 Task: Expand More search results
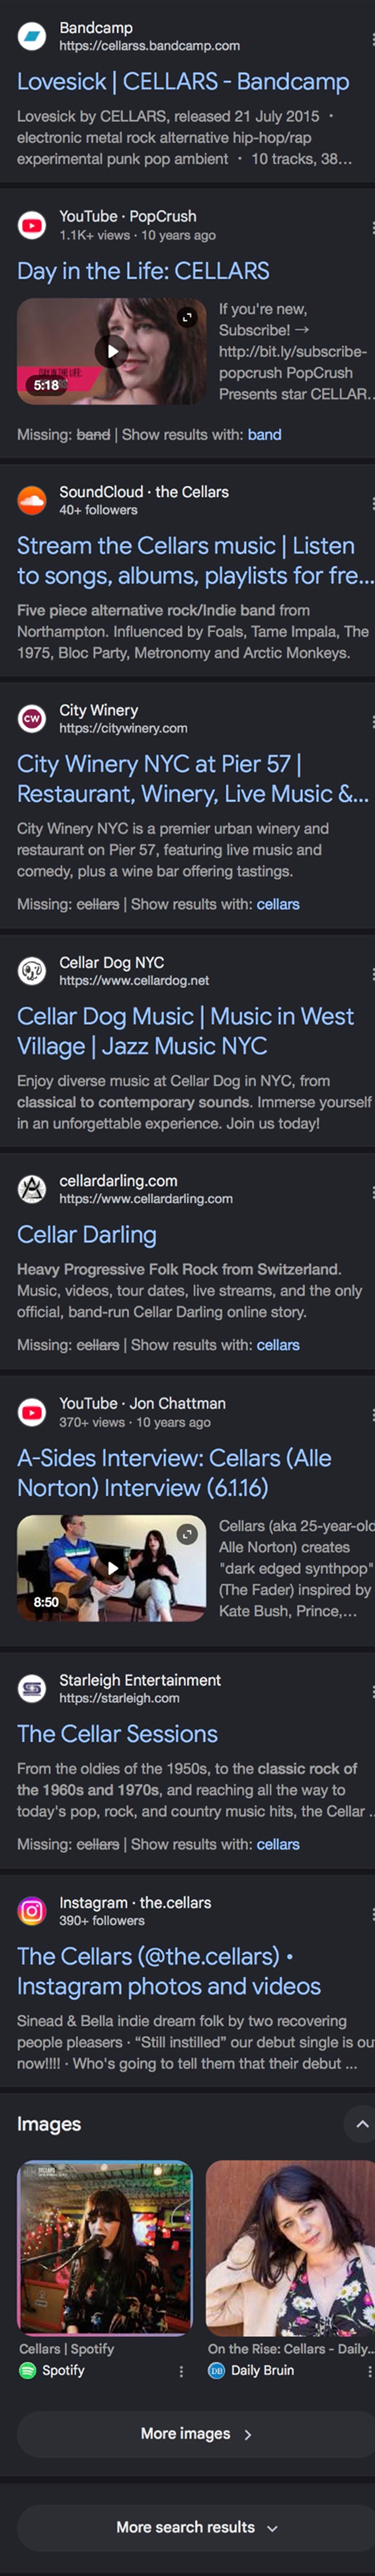195,2527
